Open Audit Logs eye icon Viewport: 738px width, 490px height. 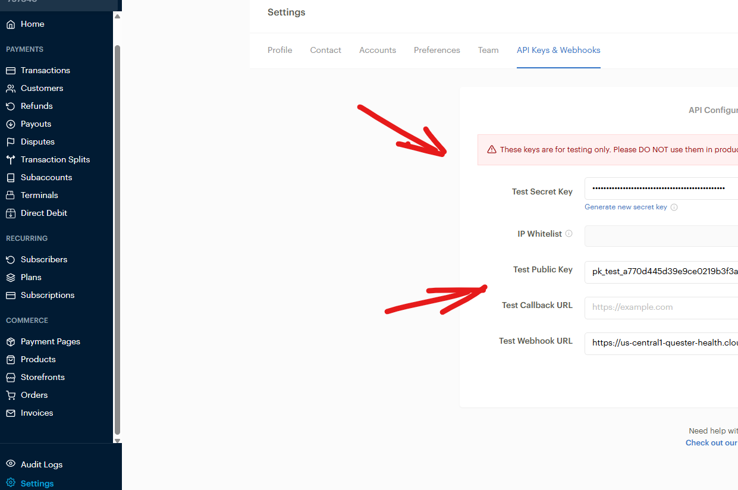[11, 464]
